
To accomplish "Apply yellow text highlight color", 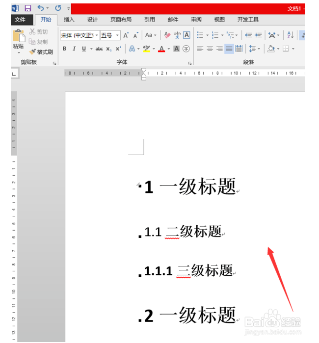I will pos(146,49).
